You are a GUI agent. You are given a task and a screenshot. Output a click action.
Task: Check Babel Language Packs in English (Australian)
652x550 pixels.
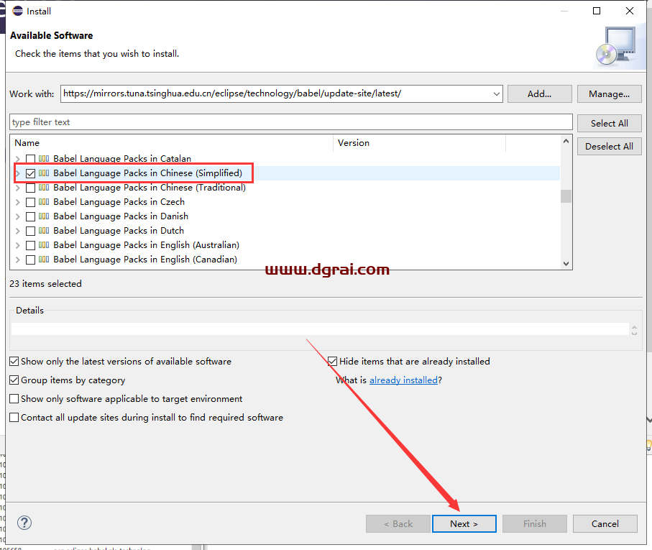(30, 245)
